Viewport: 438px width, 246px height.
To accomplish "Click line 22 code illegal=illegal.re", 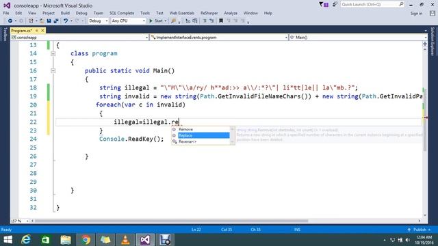I will coord(146,122).
